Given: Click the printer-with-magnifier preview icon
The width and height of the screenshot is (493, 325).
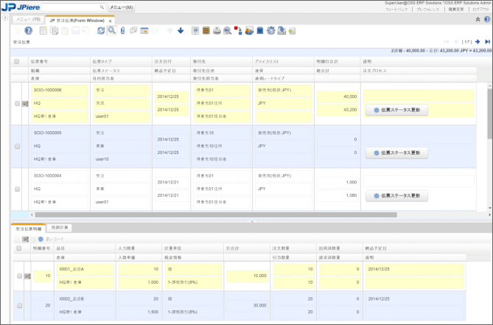Looking at the screenshot, I should pyautogui.click(x=227, y=30).
